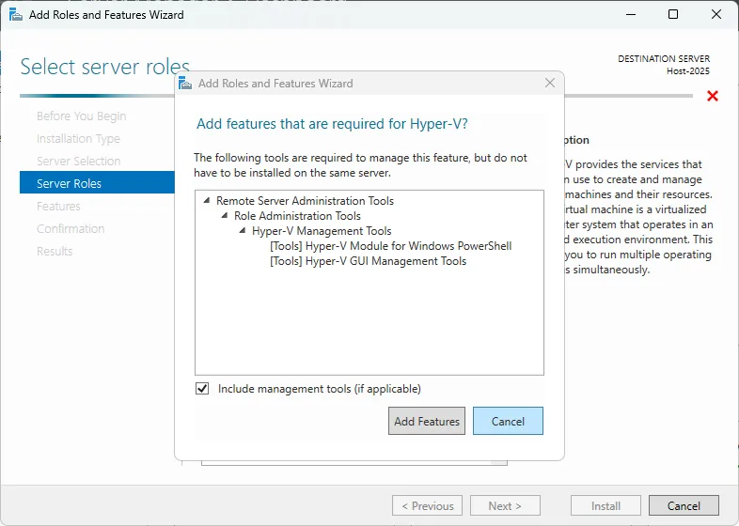Go to Confirmation step
739x526 pixels.
[71, 229]
